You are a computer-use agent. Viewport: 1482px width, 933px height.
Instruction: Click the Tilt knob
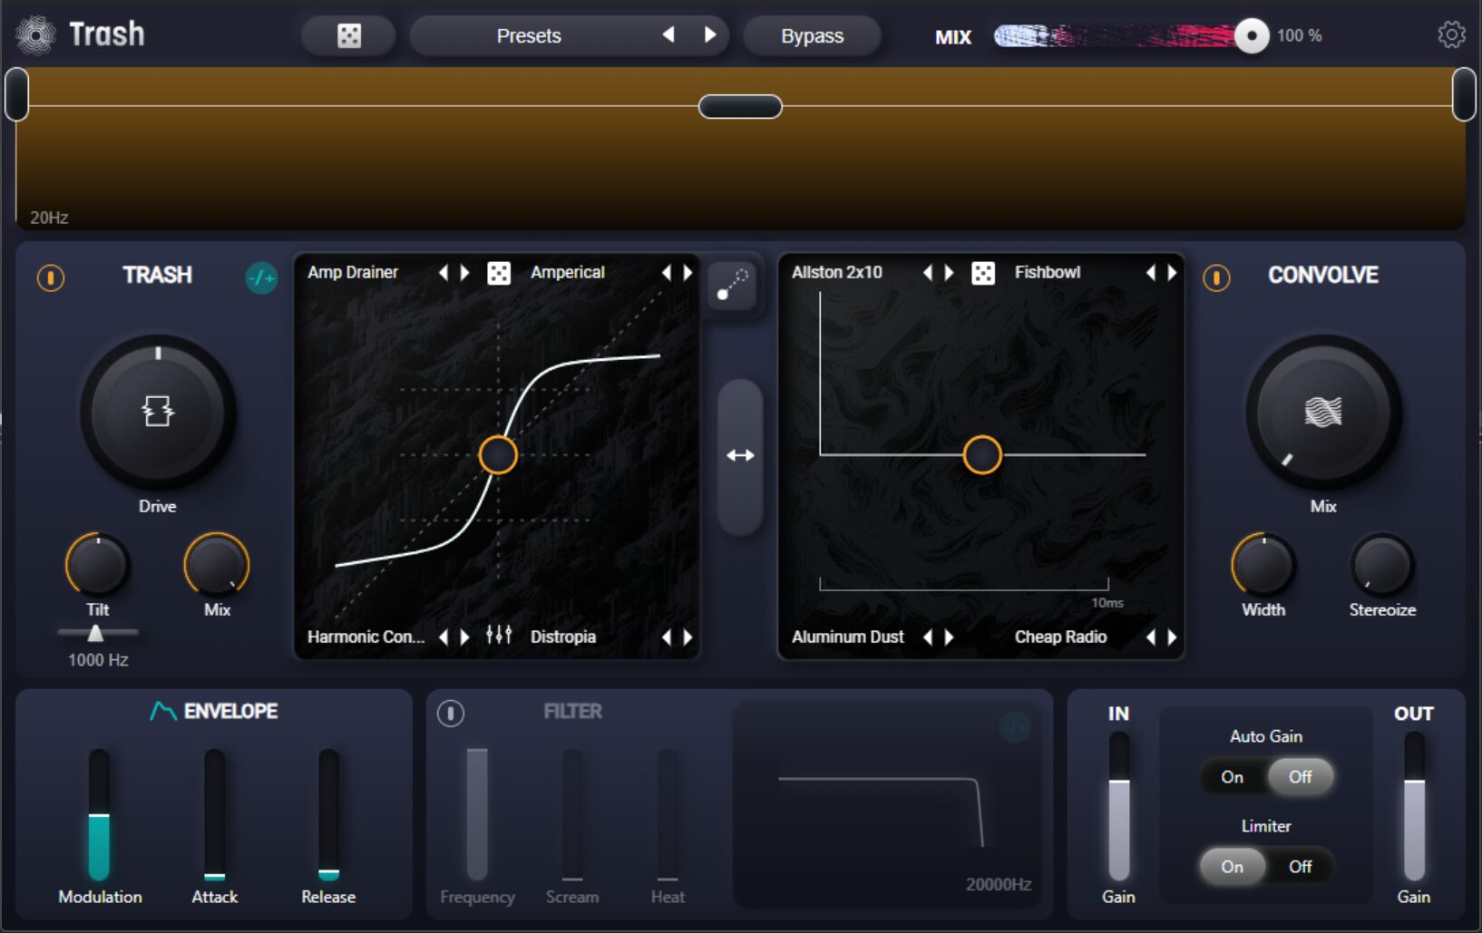pyautogui.click(x=98, y=565)
